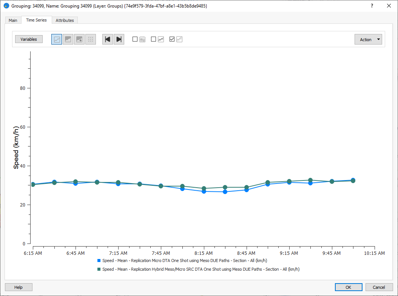The height and width of the screenshot is (296, 398).
Task: Jump to next time interval arrow
Action: tap(119, 39)
